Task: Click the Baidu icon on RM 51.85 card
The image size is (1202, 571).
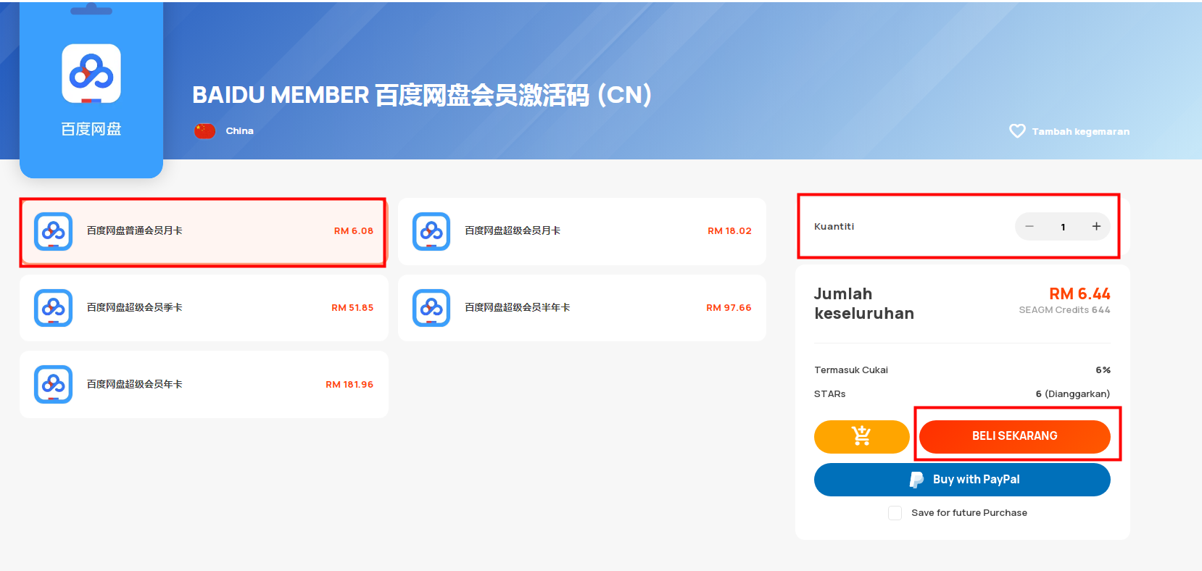Action: 53,308
